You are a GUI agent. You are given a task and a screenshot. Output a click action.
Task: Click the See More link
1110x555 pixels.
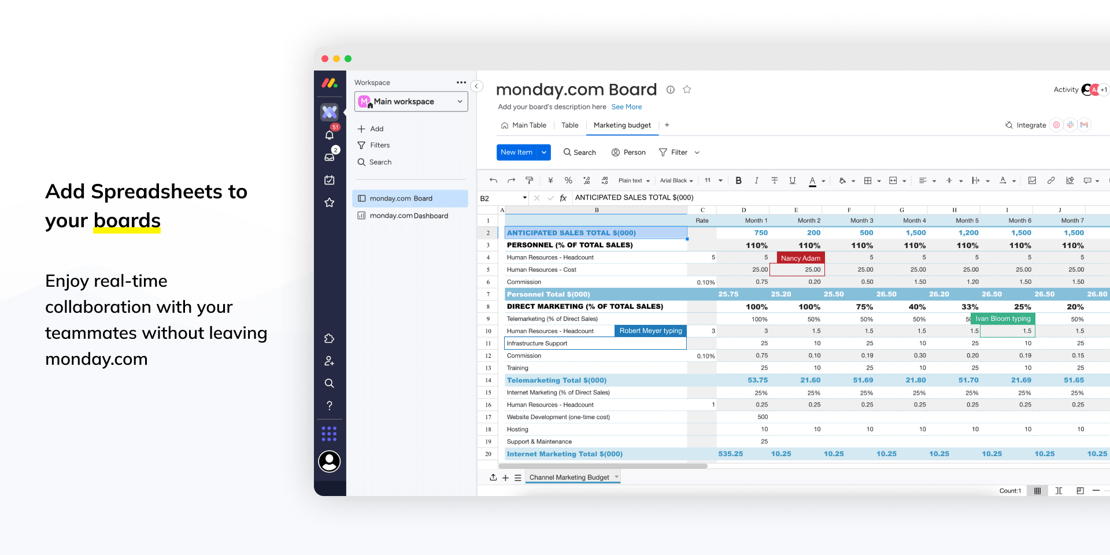pyautogui.click(x=627, y=107)
